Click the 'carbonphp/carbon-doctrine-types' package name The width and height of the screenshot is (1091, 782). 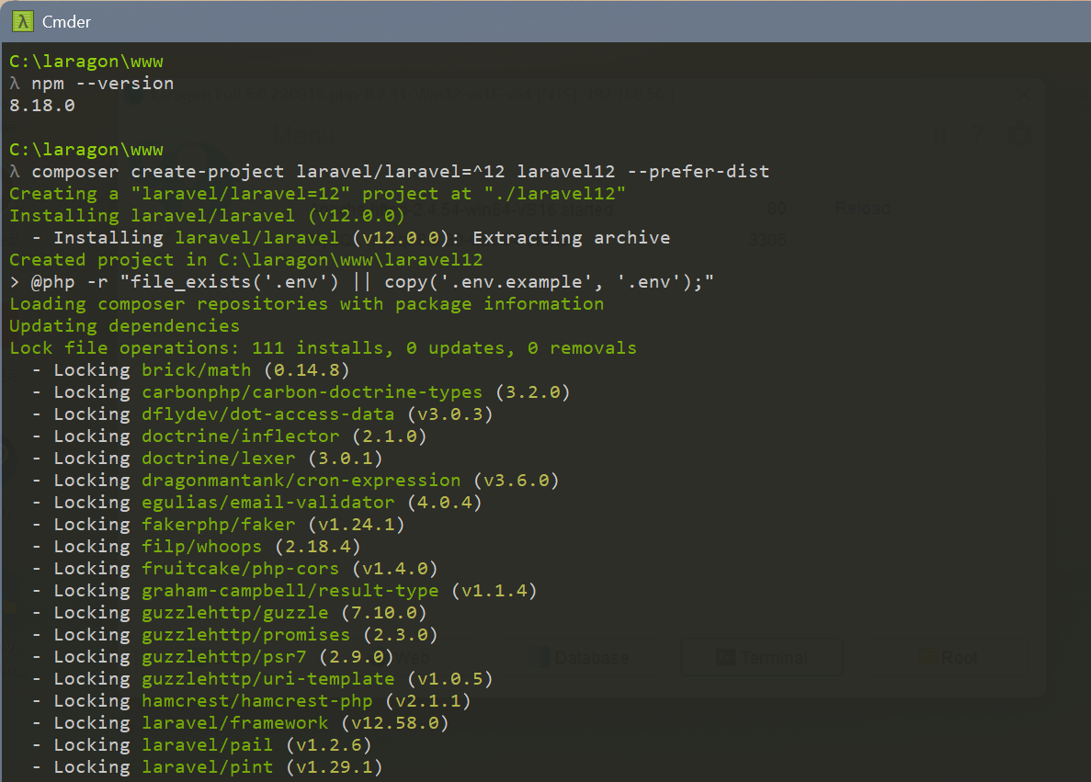coord(312,392)
